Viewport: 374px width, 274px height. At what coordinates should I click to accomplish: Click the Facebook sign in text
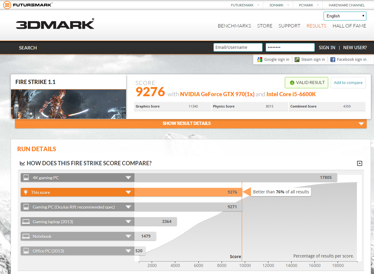click(352, 60)
